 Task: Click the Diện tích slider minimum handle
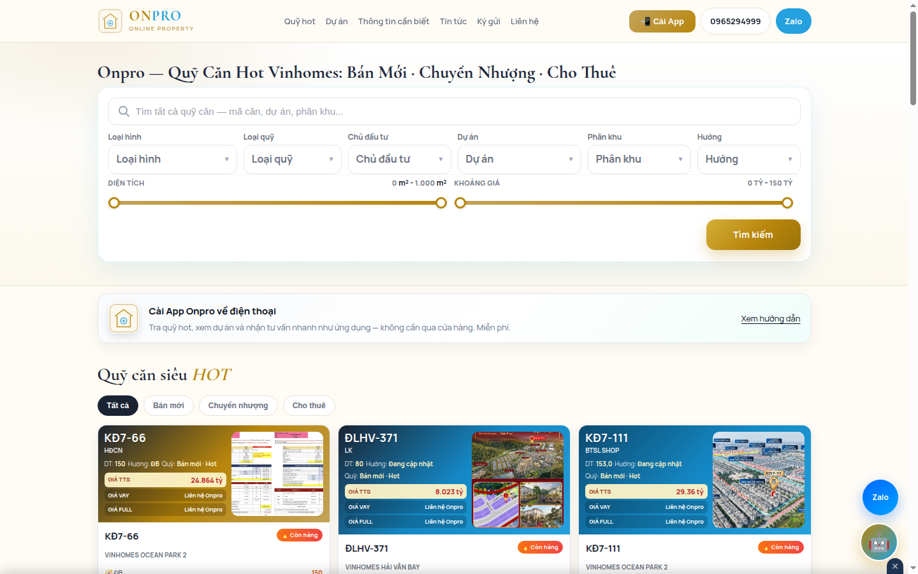(114, 203)
